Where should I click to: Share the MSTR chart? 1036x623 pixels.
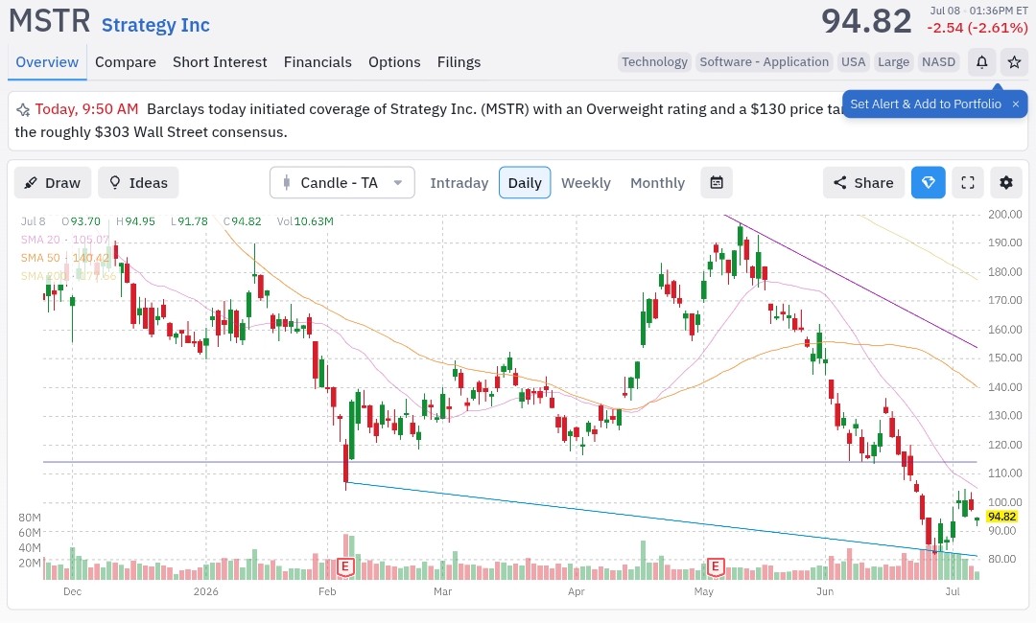863,183
